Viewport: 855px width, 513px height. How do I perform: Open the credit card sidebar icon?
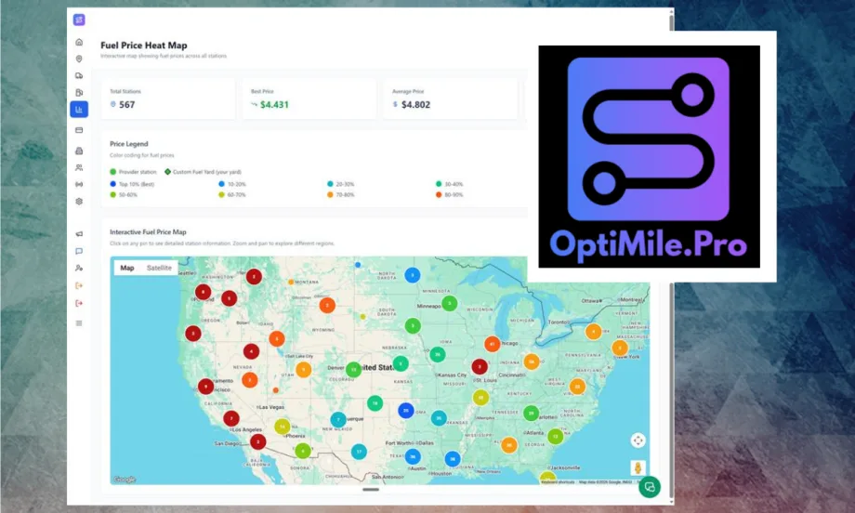(x=79, y=130)
